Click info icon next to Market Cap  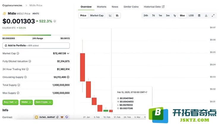click(x=18, y=53)
